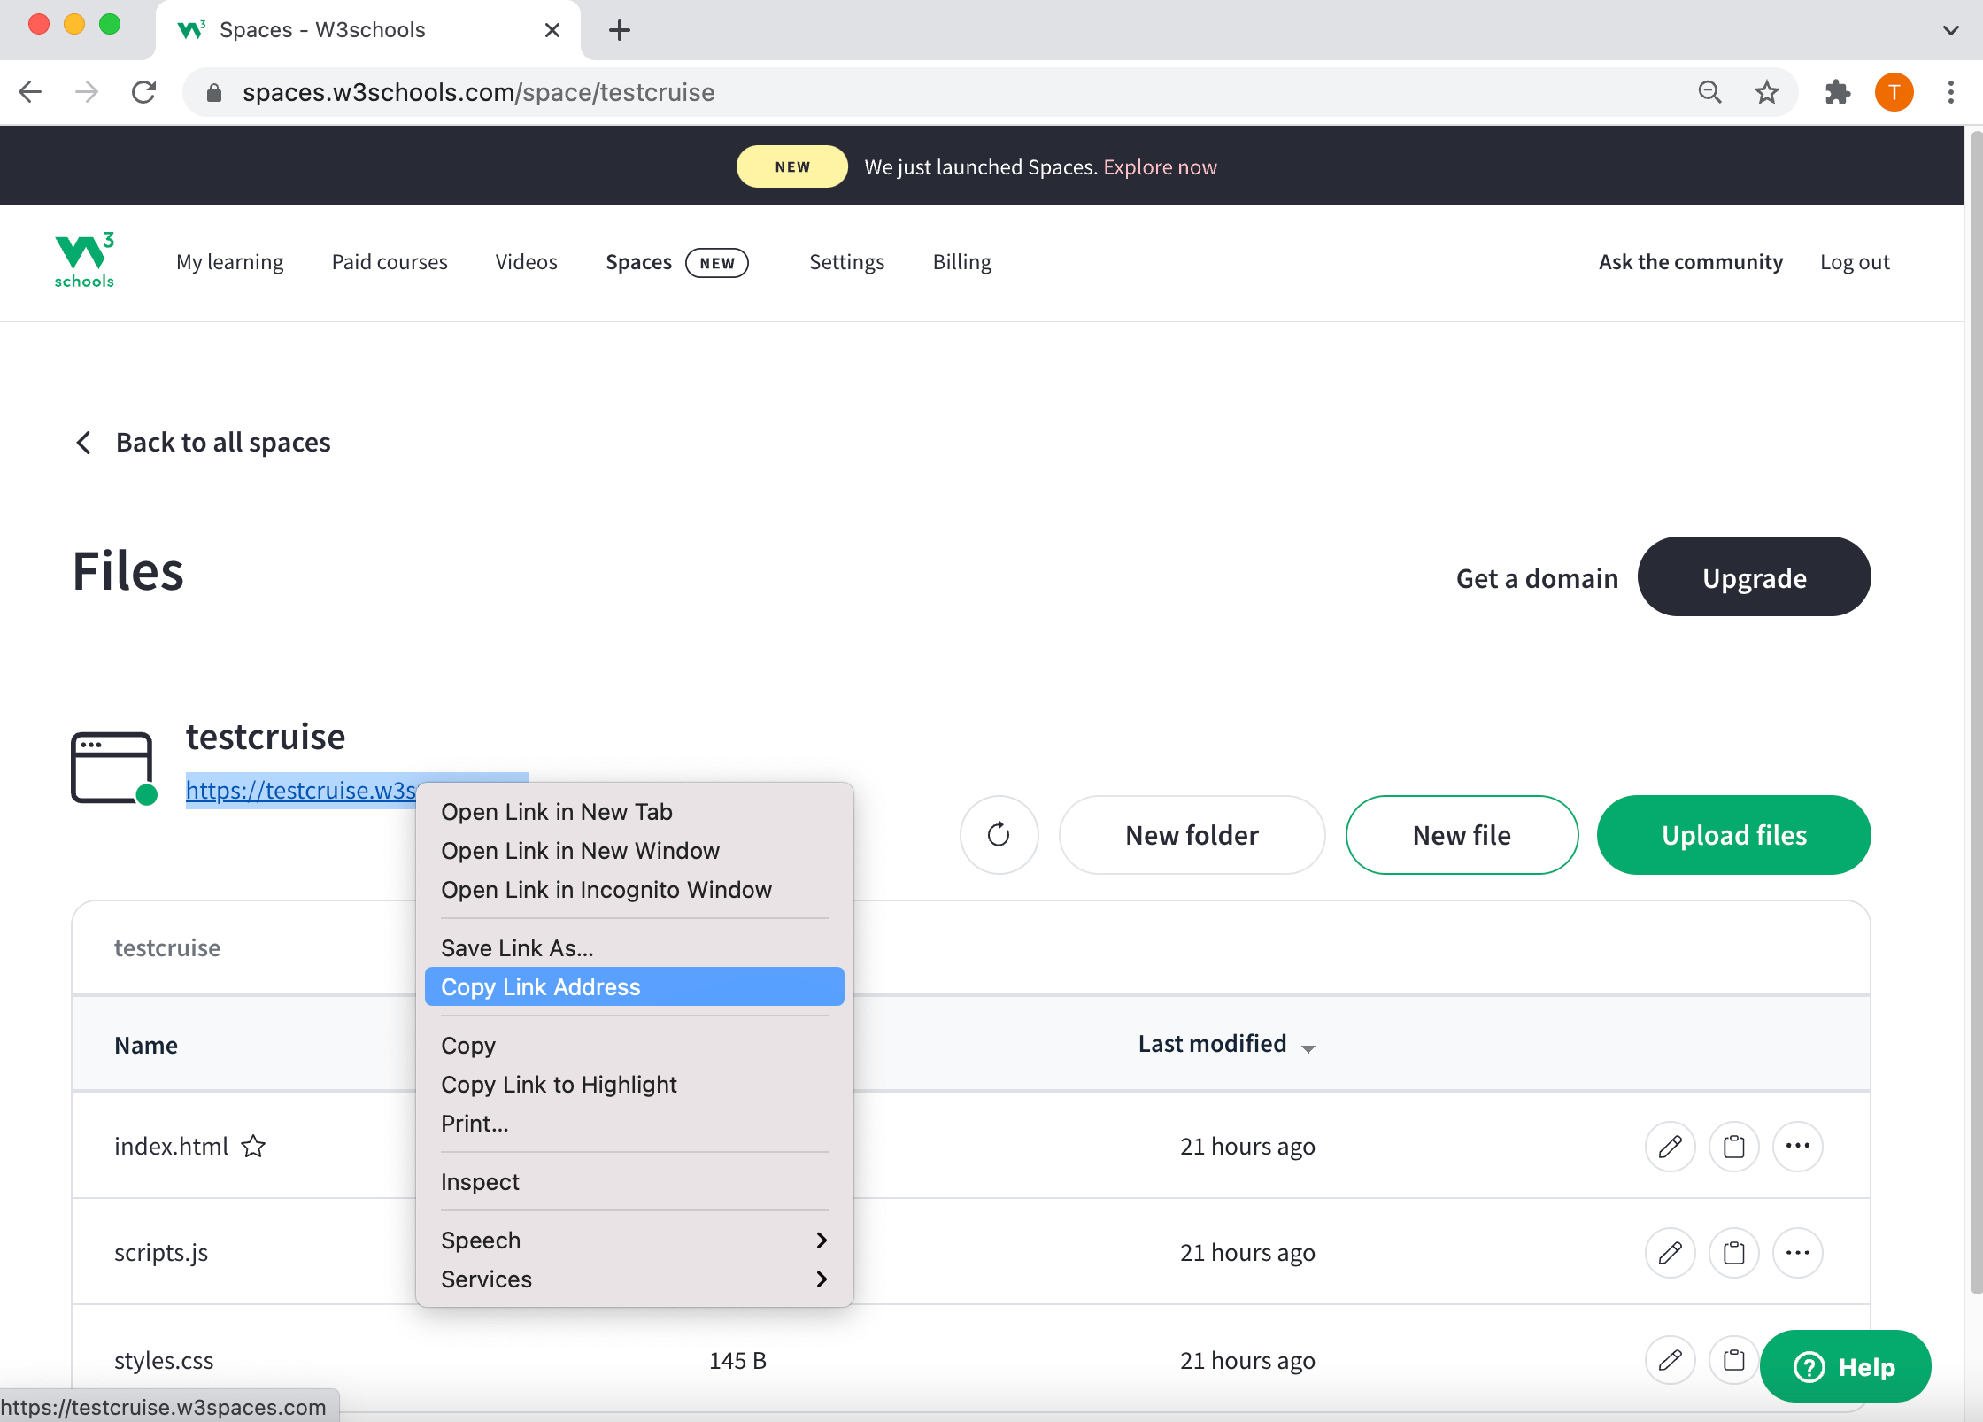Open the browser extensions puzzle icon
Viewport: 1983px width, 1422px height.
click(1838, 92)
